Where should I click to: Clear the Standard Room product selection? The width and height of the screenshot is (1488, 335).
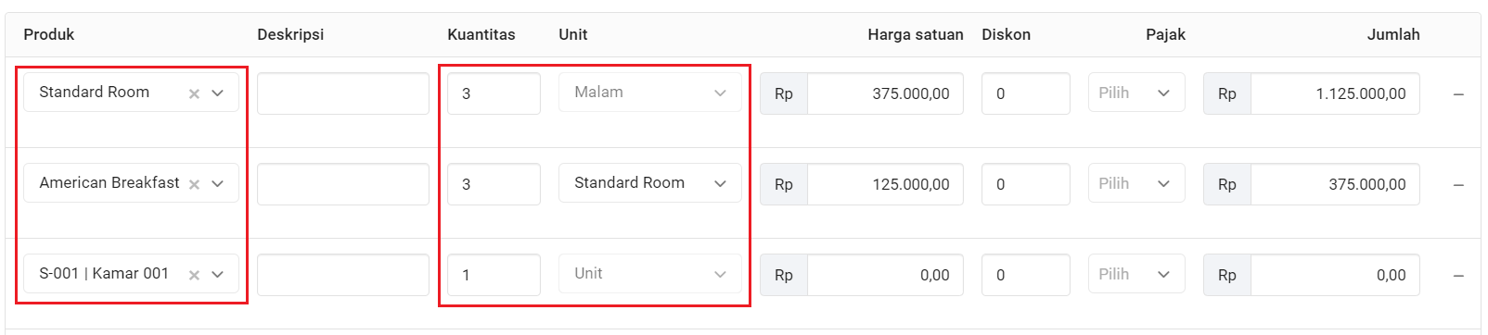(194, 93)
